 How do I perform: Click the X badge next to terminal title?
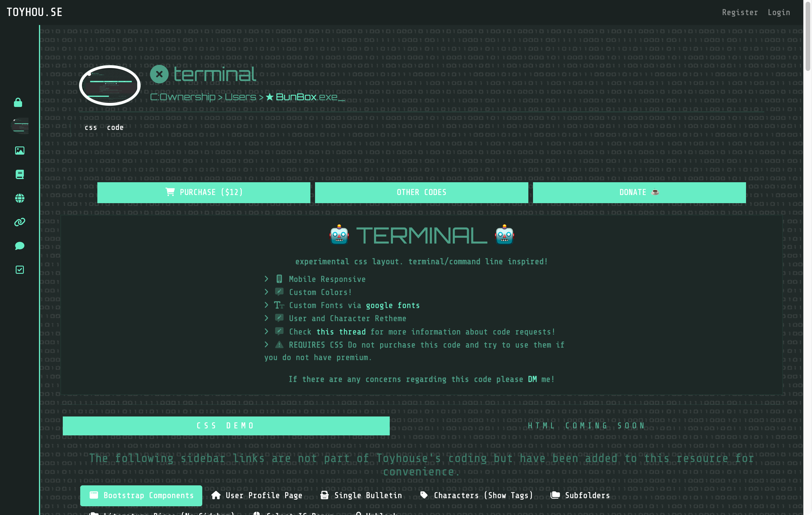tap(159, 74)
